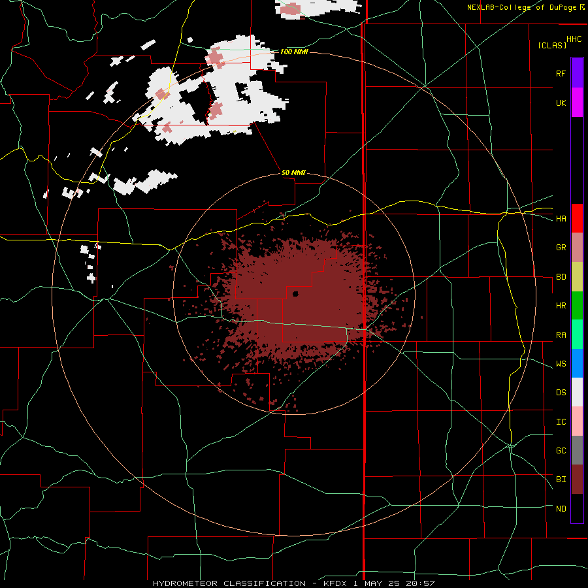Click the [CLAS] label

coord(552,45)
